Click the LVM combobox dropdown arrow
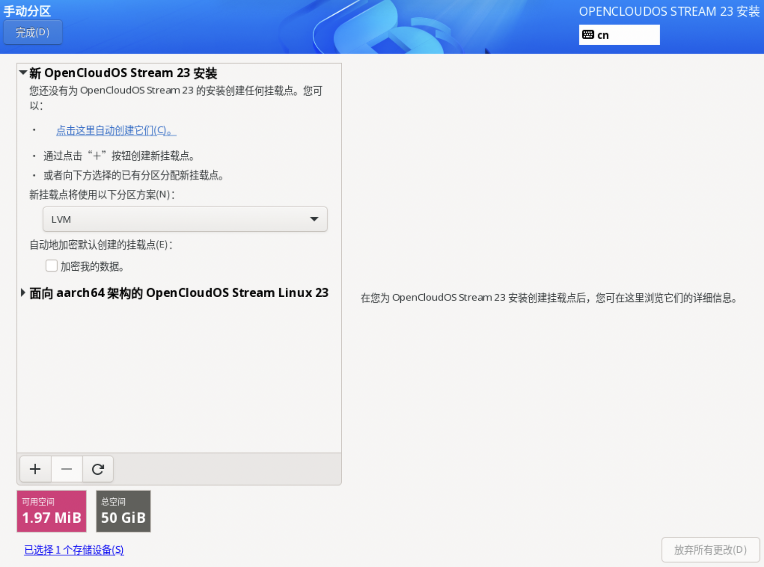The width and height of the screenshot is (764, 567). [x=314, y=219]
